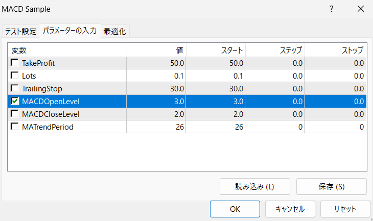The width and height of the screenshot is (373, 221).
Task: Check the MATrendPeriod checkbox
Action: tap(15, 126)
